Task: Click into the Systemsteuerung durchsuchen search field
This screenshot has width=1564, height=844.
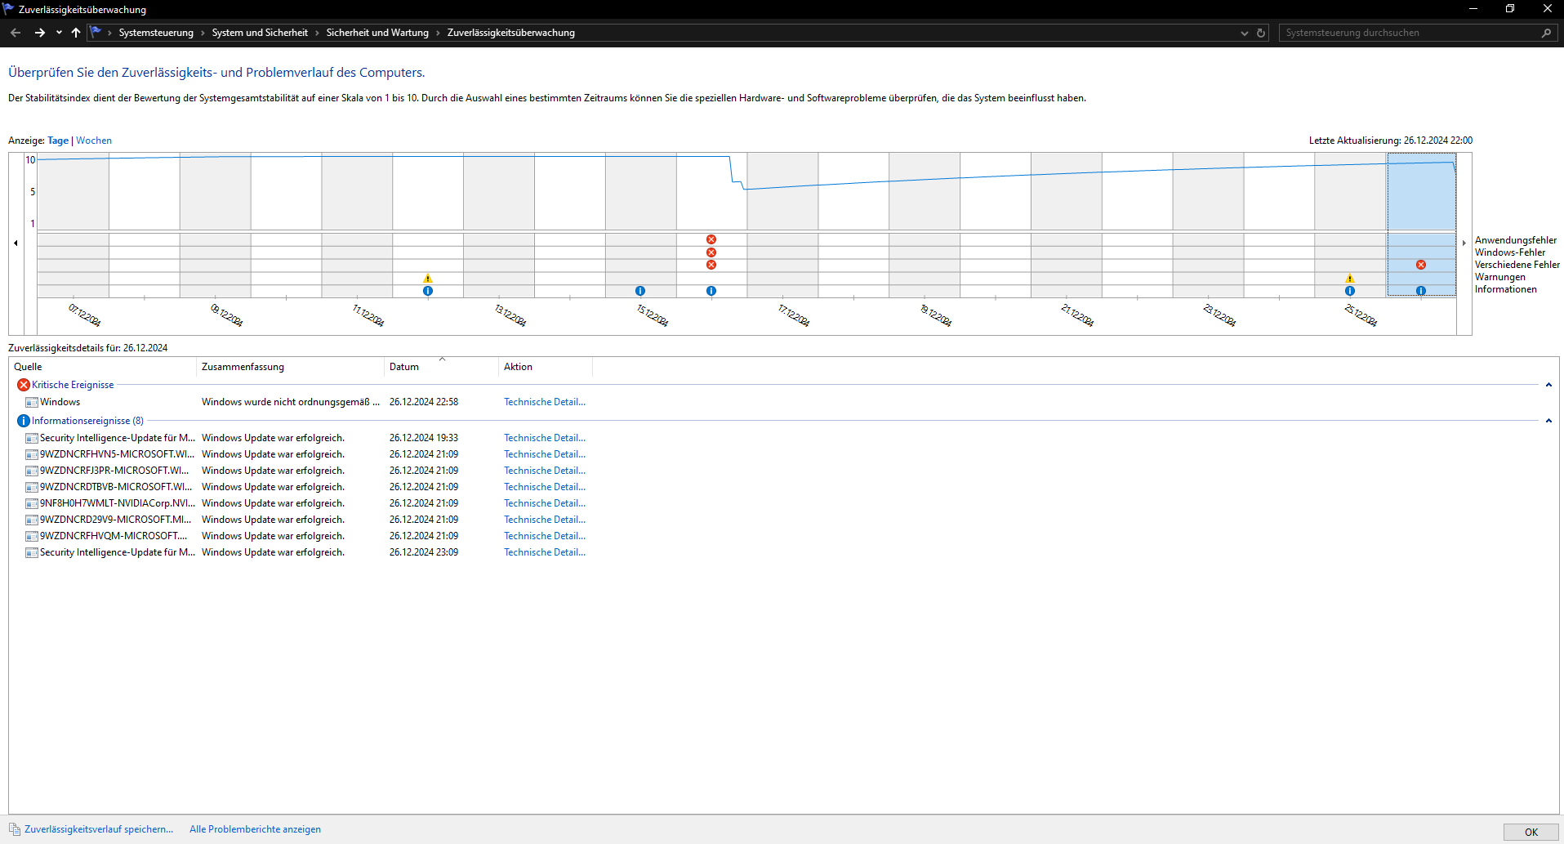Action: (x=1409, y=33)
